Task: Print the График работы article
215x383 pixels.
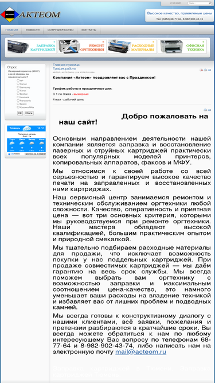Action: coord(205,70)
